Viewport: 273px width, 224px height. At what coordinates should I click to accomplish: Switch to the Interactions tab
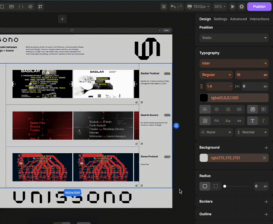click(x=259, y=19)
